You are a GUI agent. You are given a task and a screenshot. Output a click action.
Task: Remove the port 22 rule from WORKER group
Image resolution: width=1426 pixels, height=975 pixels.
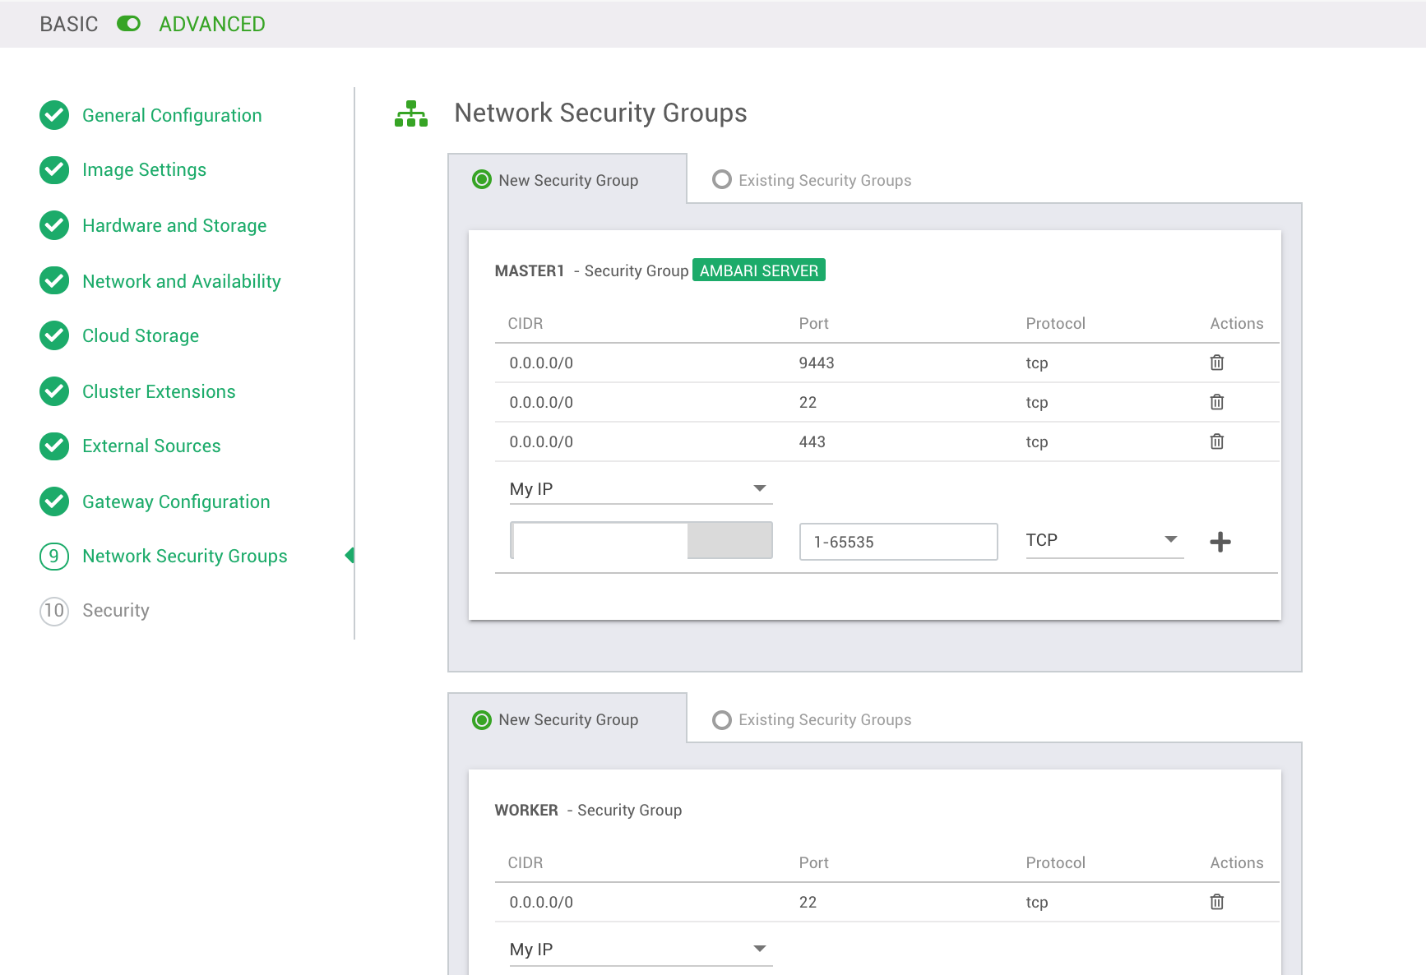(x=1217, y=902)
